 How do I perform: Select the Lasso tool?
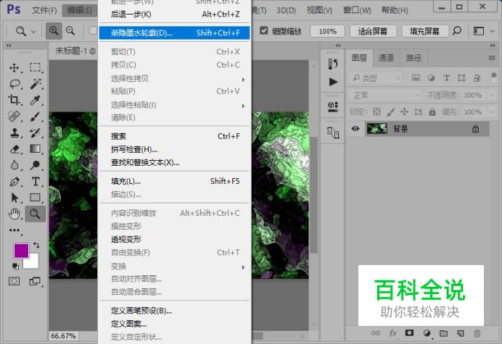pos(15,84)
